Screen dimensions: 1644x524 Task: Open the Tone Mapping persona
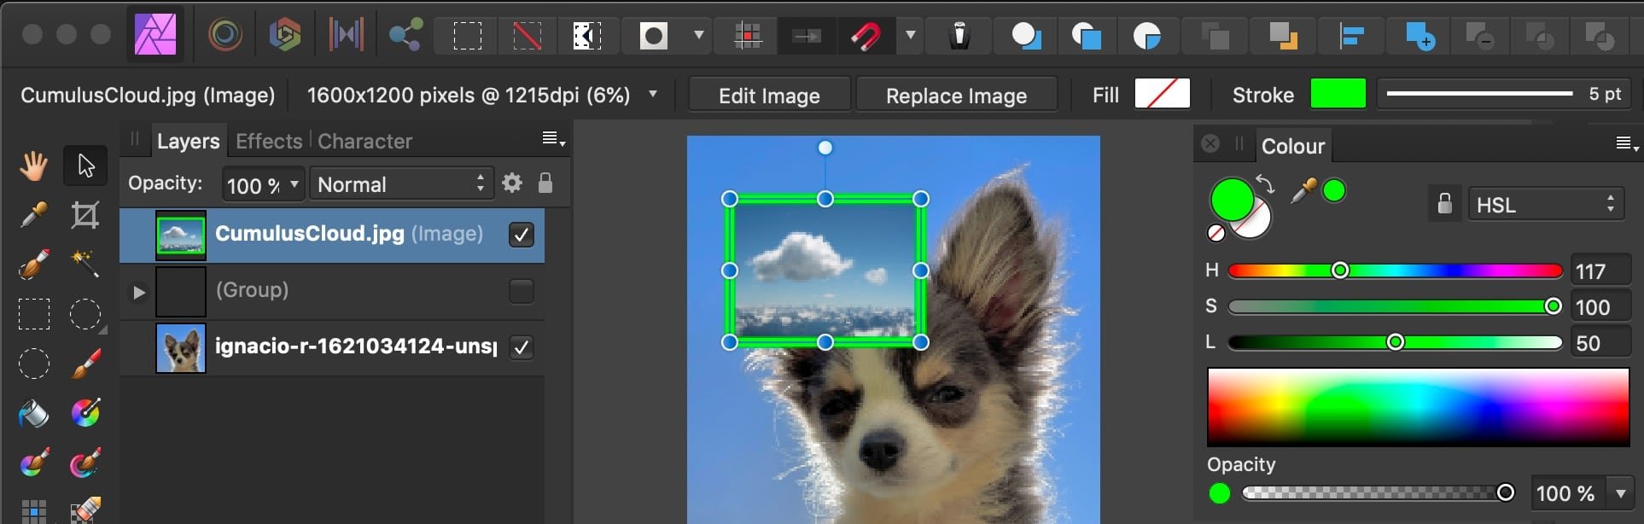pos(346,35)
